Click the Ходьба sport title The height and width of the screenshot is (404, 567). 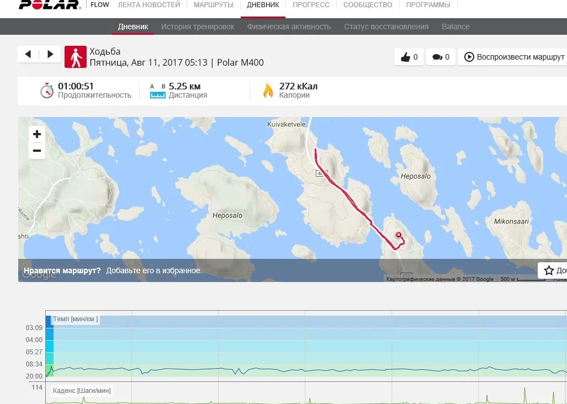click(105, 51)
